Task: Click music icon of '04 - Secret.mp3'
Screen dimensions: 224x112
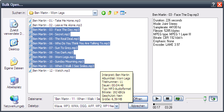Action: (x=30, y=34)
